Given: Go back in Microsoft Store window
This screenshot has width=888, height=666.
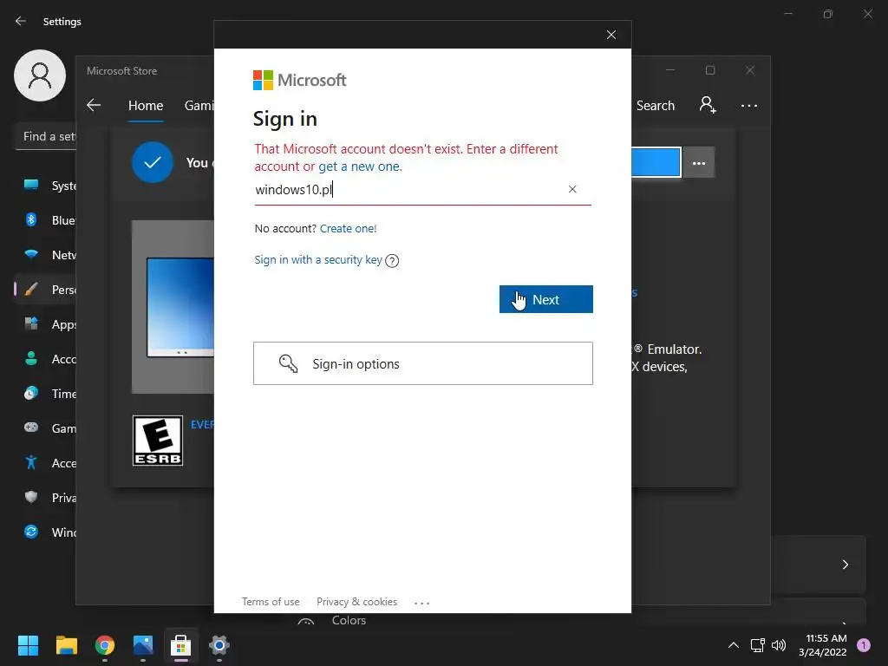Looking at the screenshot, I should tap(94, 105).
